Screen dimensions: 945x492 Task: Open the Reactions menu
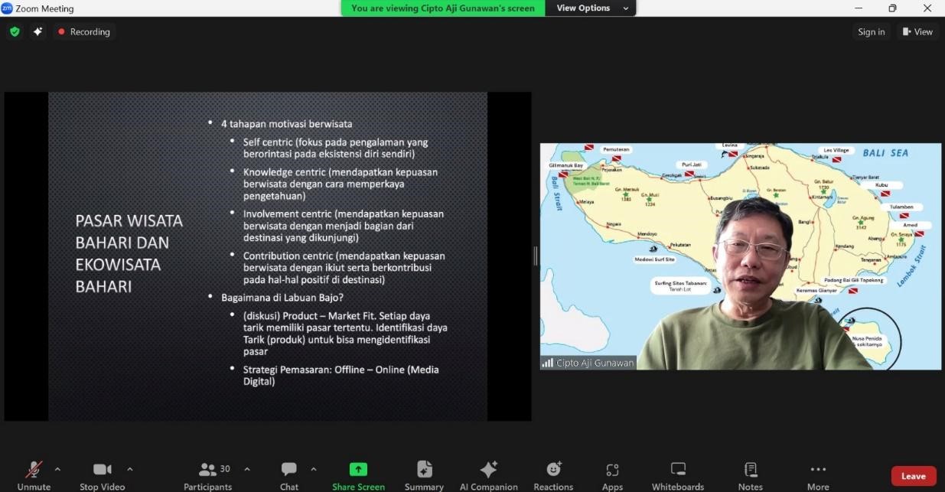point(553,475)
